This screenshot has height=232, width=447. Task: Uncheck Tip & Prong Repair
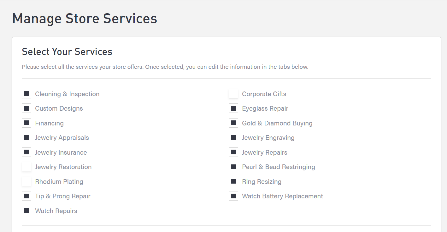pyautogui.click(x=26, y=196)
